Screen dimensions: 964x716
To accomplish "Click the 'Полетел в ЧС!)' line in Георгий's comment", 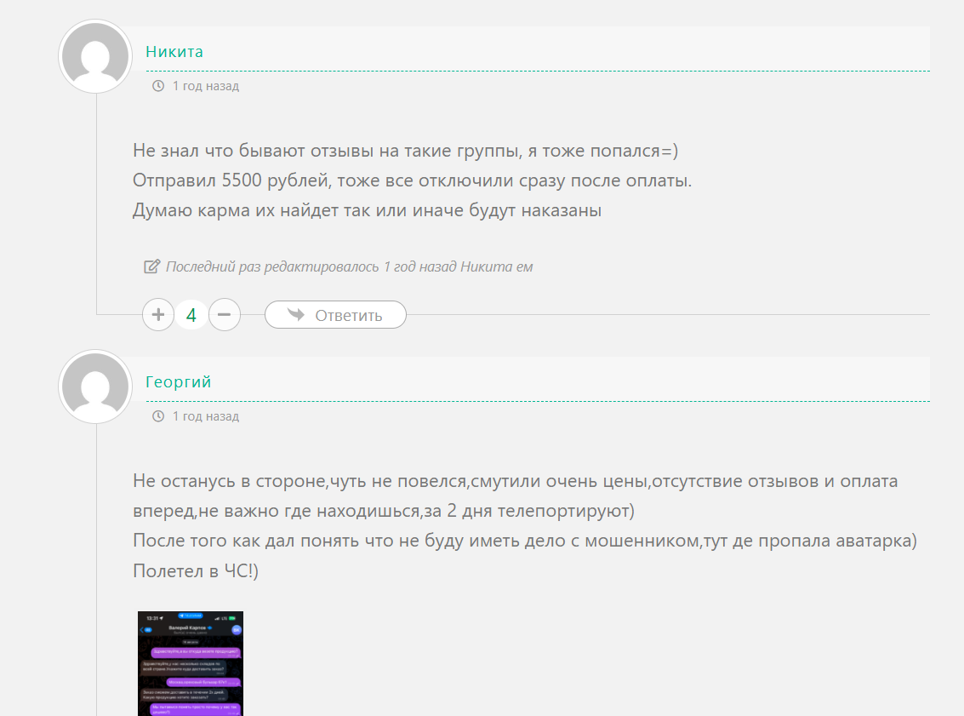I will tap(196, 571).
